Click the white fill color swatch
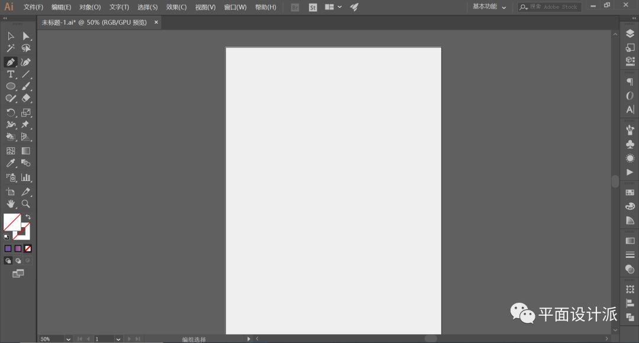 11,222
